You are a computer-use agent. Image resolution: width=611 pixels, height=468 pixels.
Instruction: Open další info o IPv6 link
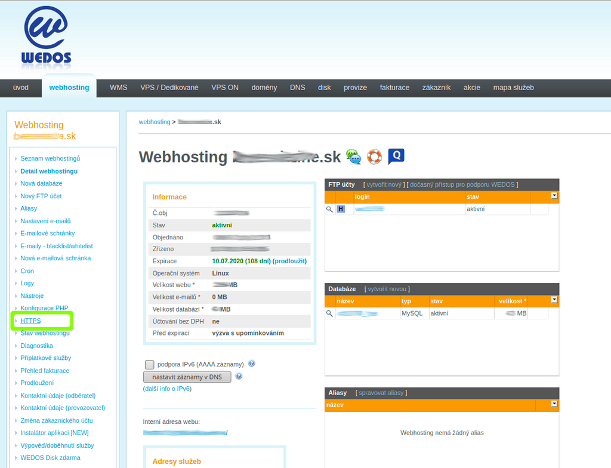167,389
